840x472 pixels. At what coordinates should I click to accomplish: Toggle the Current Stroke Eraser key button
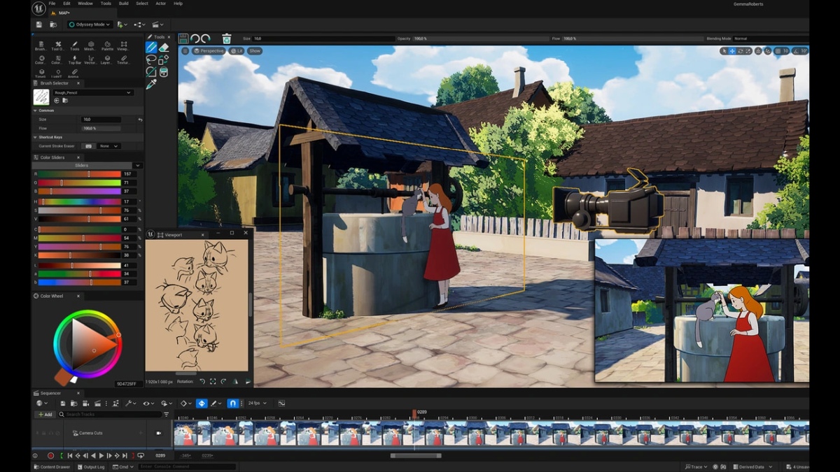point(88,146)
